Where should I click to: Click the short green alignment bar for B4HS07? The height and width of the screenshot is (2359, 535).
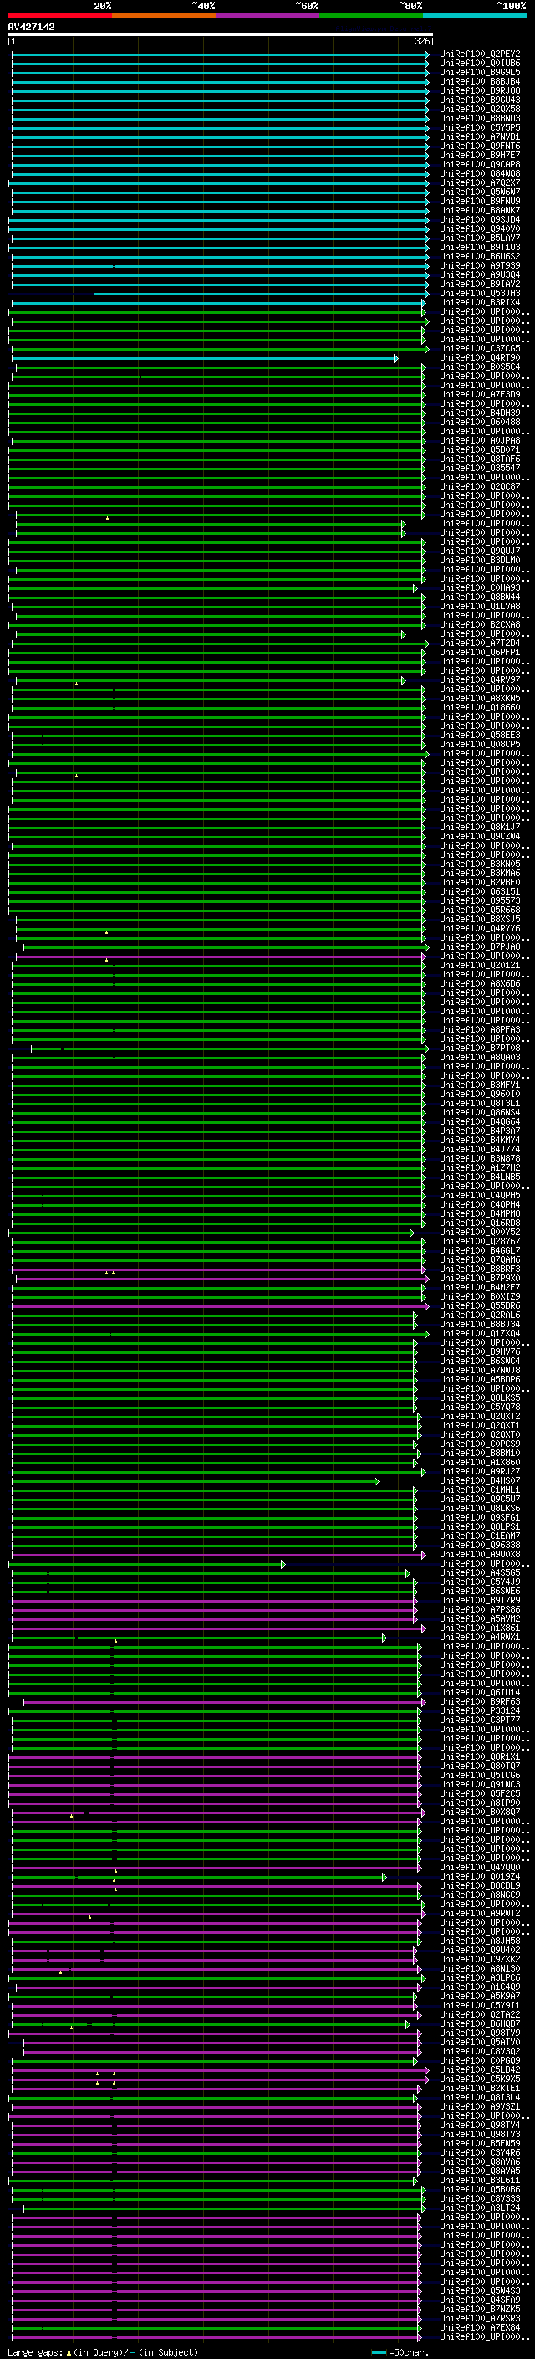click(x=195, y=1481)
